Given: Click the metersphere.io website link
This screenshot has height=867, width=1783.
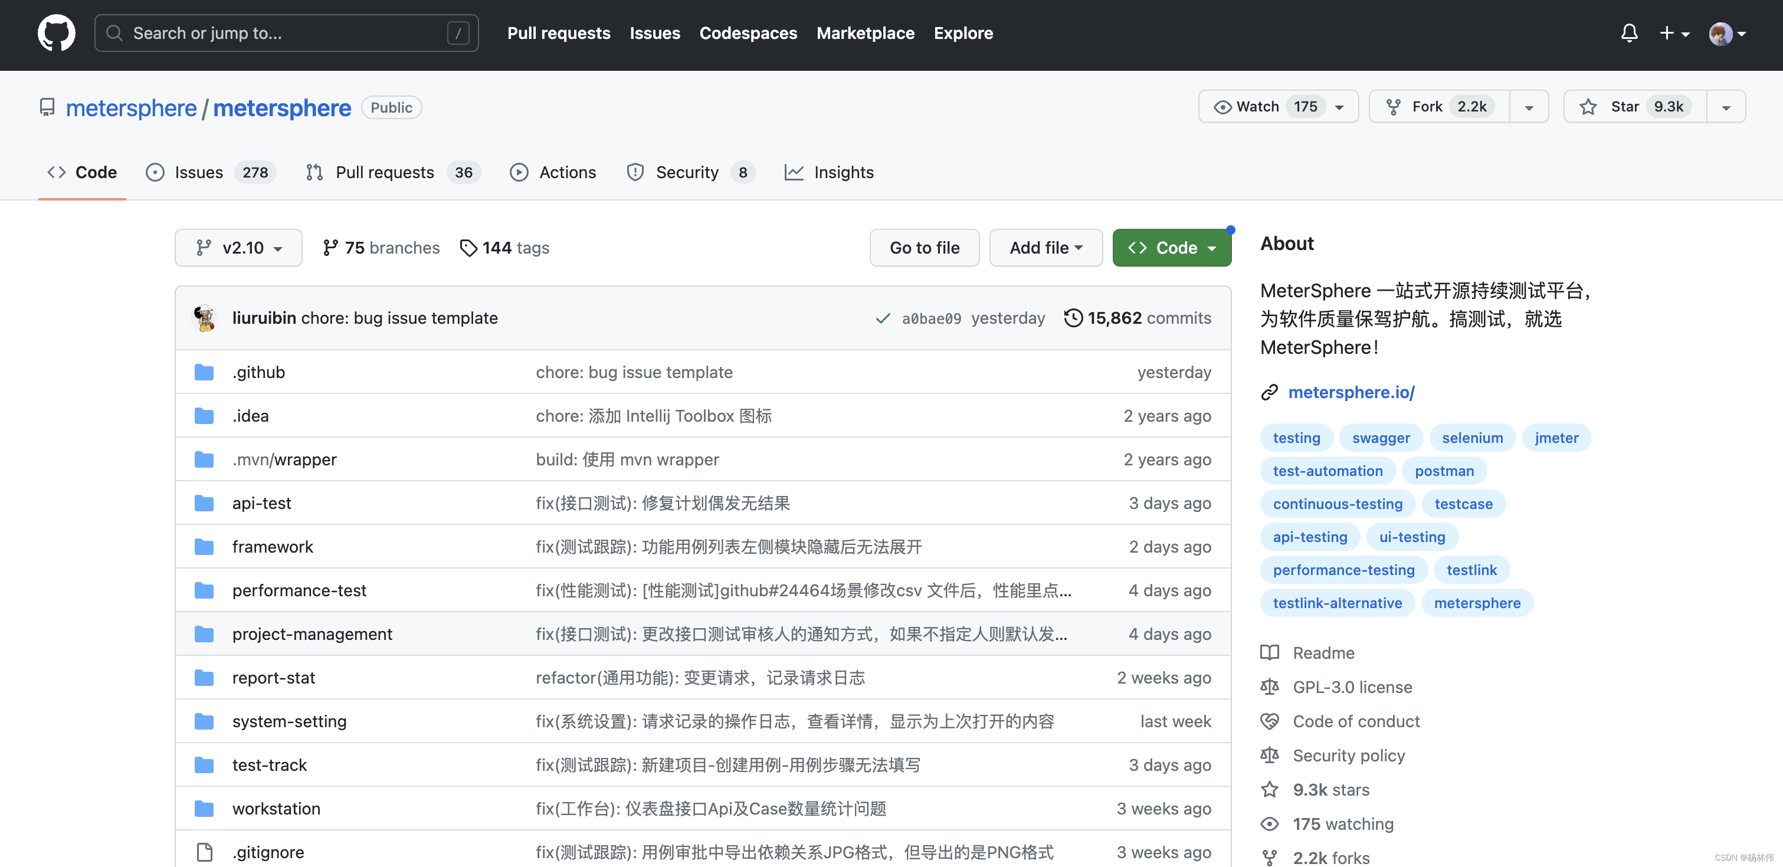Looking at the screenshot, I should 1351,392.
